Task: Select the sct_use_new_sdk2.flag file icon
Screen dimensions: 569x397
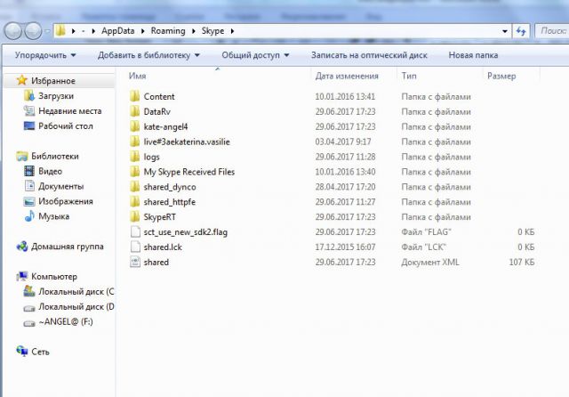Action: coord(135,232)
